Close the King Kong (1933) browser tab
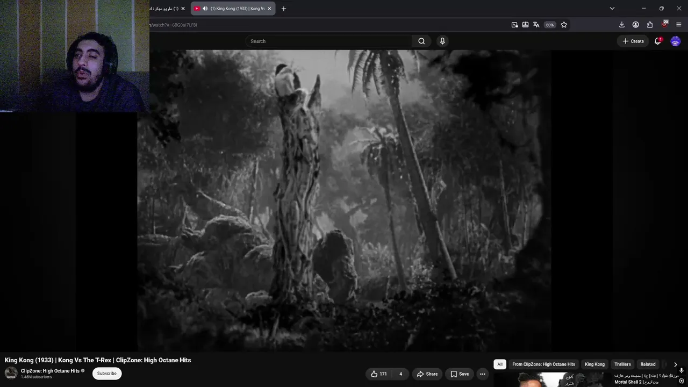This screenshot has width=688, height=387. tap(269, 9)
